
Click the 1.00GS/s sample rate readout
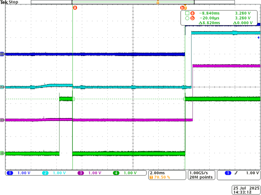pyautogui.click(x=198, y=173)
